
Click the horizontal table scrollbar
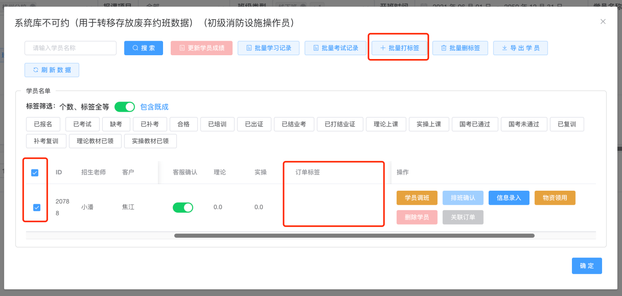pos(354,236)
